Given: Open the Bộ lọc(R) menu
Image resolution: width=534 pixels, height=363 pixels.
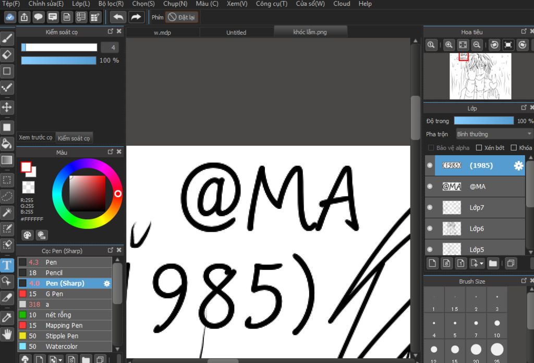Looking at the screenshot, I should point(111,4).
